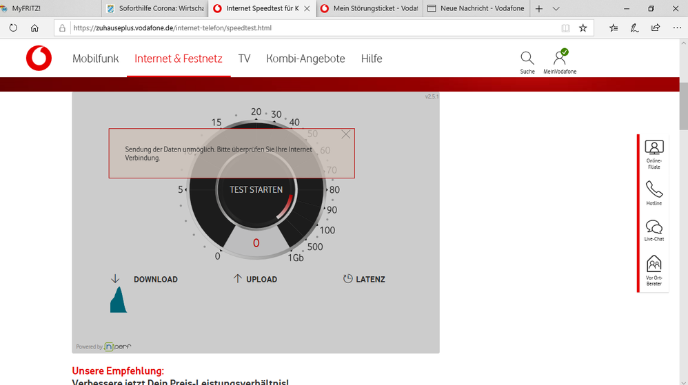Click the v2.5.1 version label
Screen dimensions: 688x385
point(432,96)
